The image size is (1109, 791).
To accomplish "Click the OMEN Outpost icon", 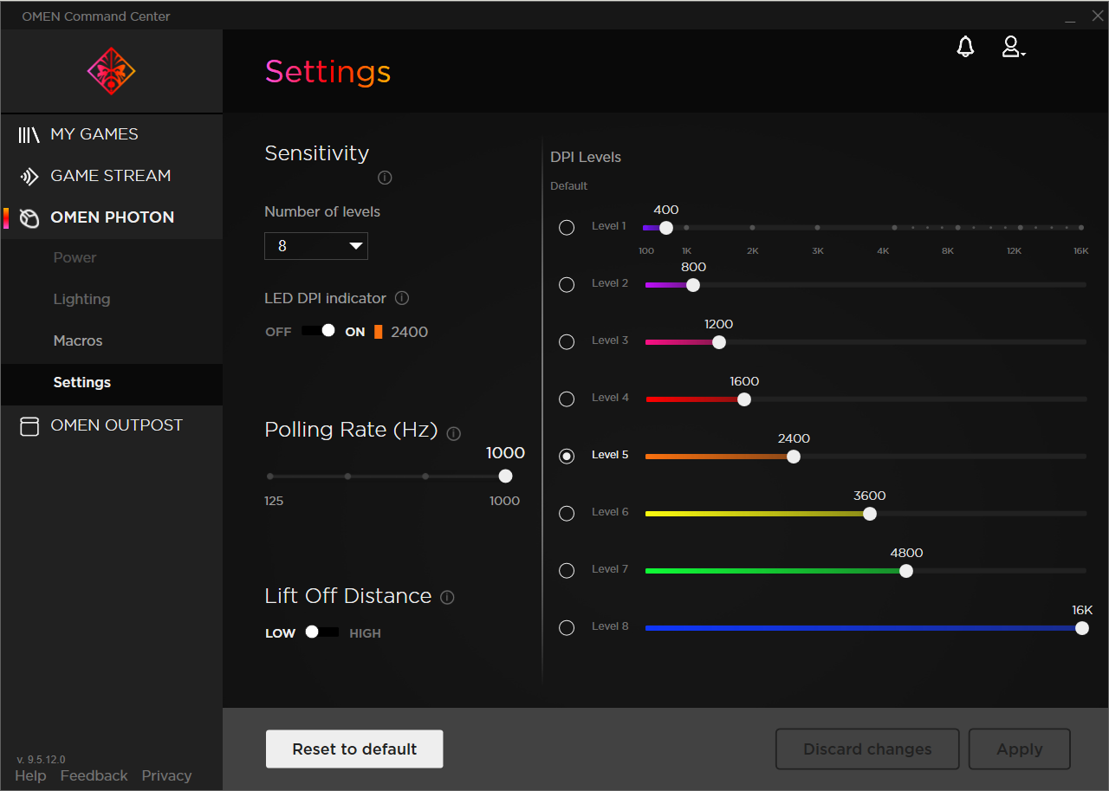I will (x=29, y=425).
